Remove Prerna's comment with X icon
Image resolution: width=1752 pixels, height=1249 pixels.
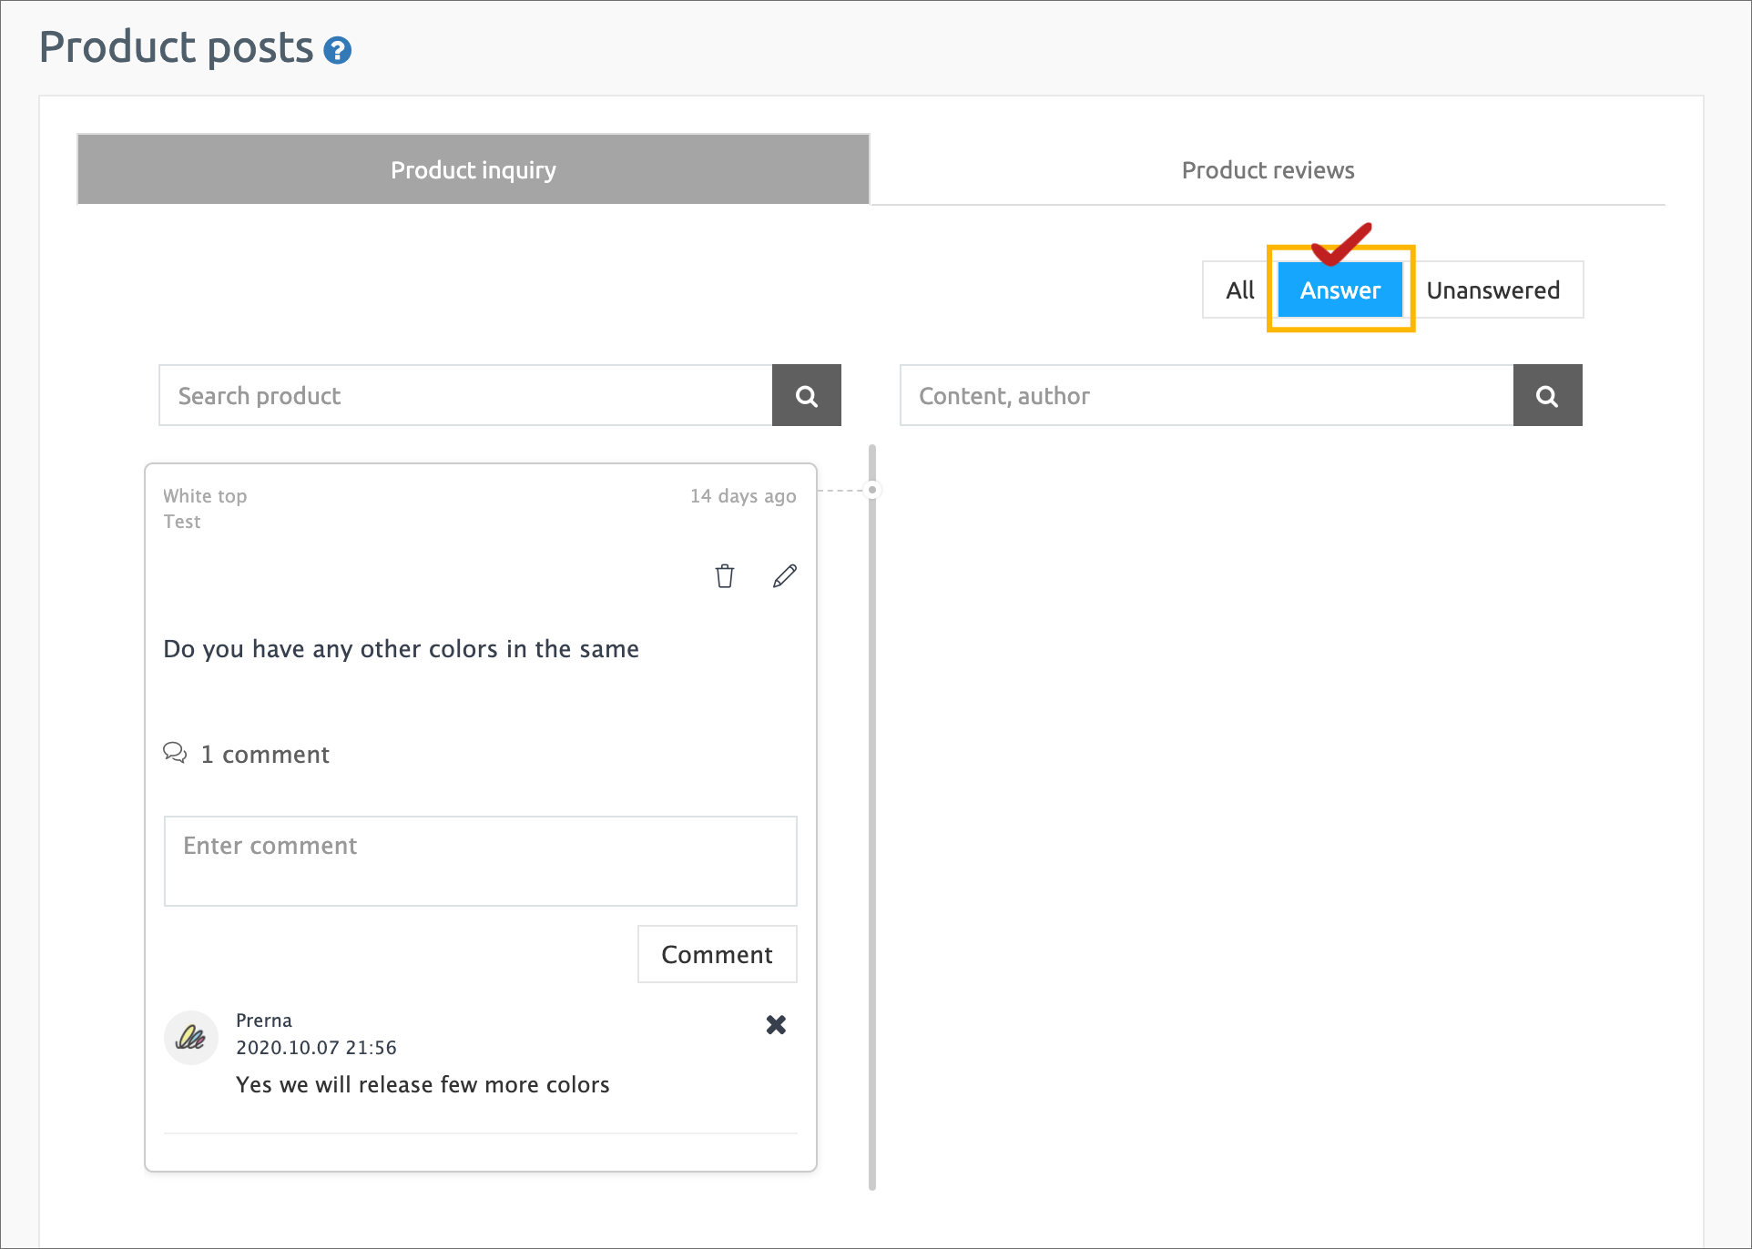tap(776, 1025)
